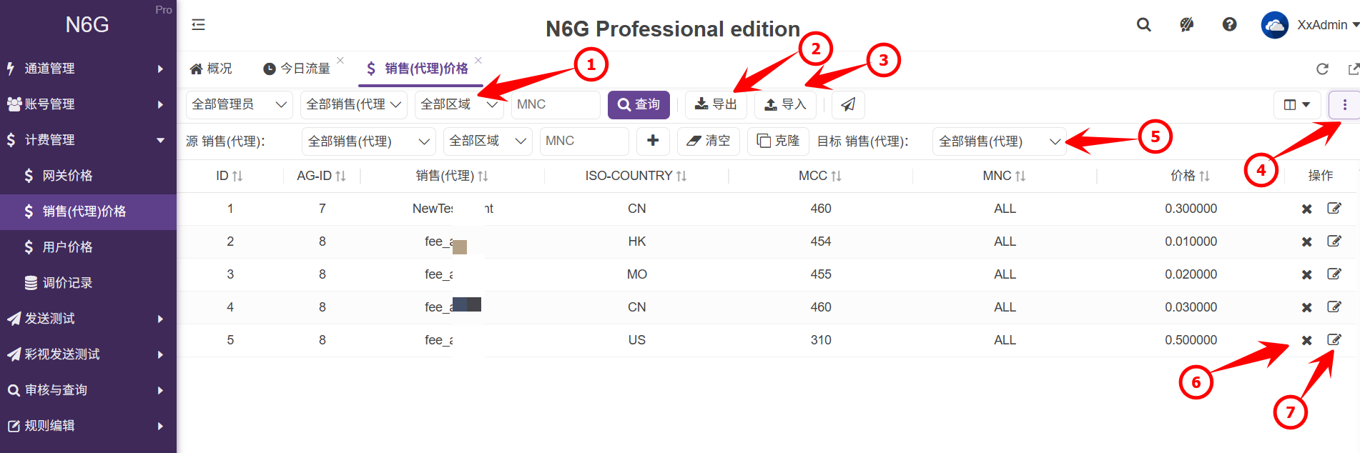
Task: Delete the MO price row
Action: pos(1306,274)
